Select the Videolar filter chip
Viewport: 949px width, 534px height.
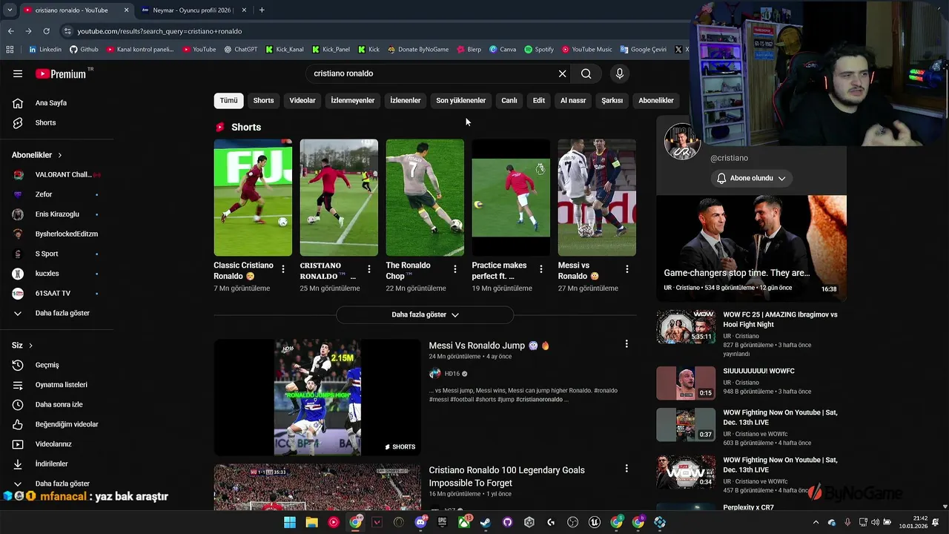302,100
